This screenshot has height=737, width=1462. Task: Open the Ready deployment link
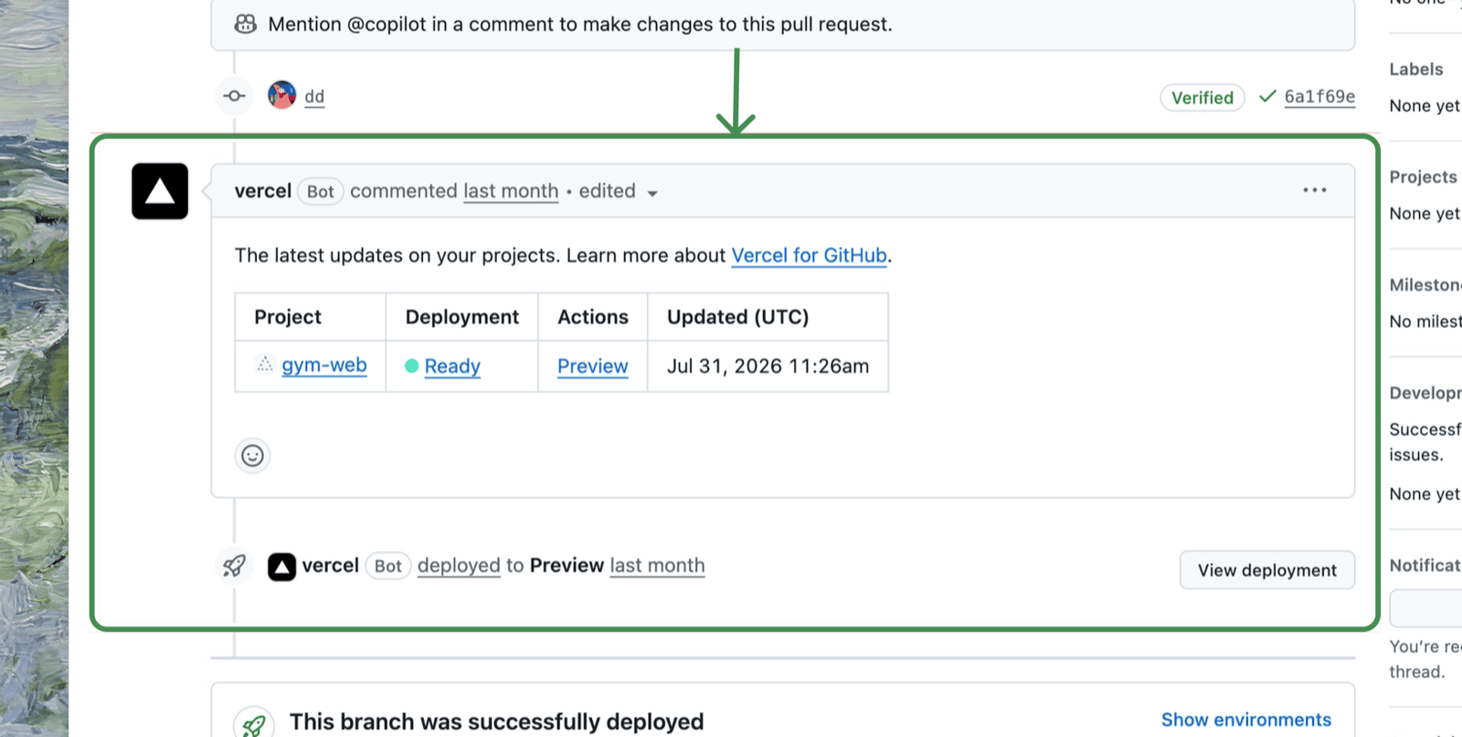pos(452,366)
